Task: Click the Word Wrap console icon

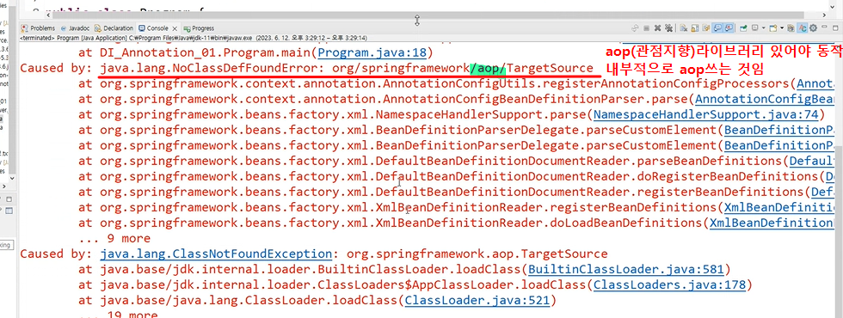Action: coord(706,28)
